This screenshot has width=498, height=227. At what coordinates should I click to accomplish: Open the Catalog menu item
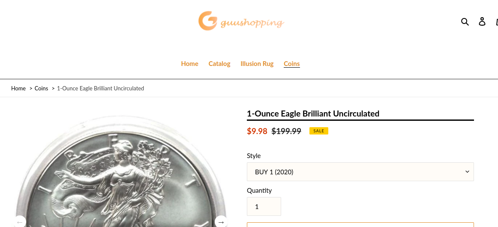[x=219, y=64]
